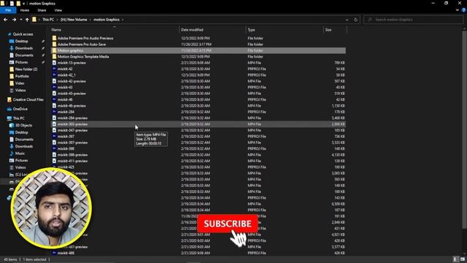
Task: Select the mixkit-411-preview video file
Action: pyautogui.click(x=72, y=161)
